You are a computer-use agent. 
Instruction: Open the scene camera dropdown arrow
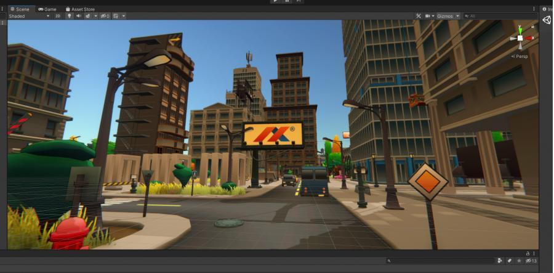coord(433,16)
